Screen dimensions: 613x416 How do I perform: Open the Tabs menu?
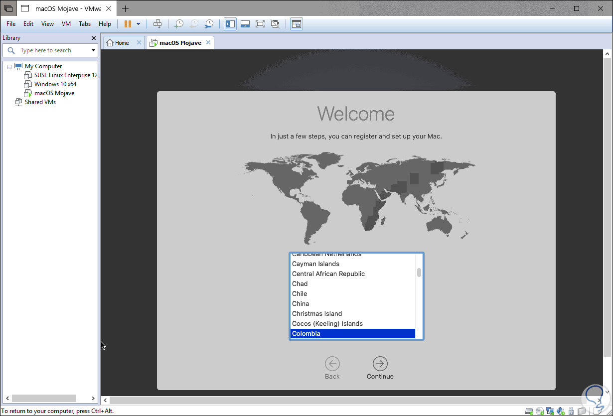(x=85, y=24)
